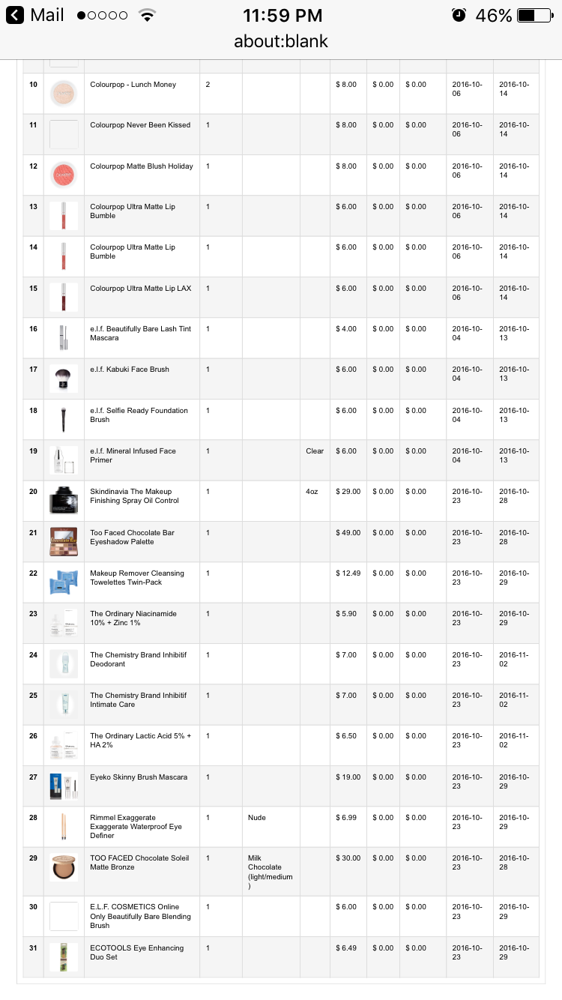Select Colourpop Ultra Matte Lip LAX name

141,289
